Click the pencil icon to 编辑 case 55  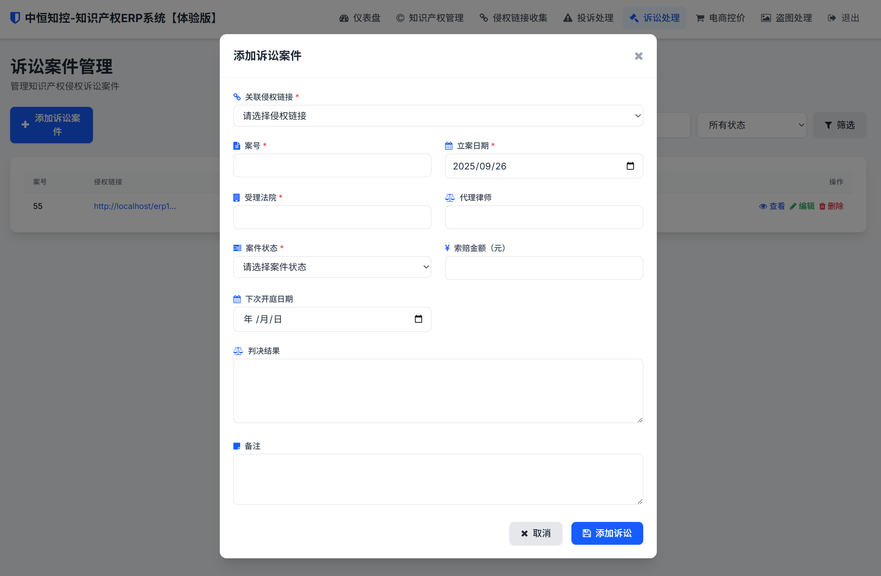point(793,206)
